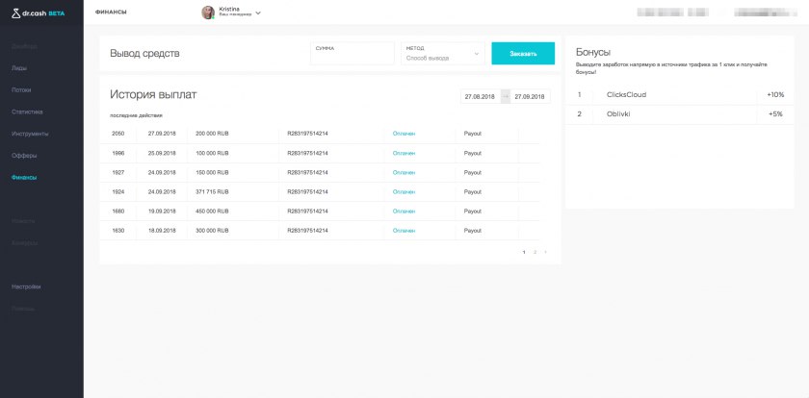
Task: Open Потоки in the sidebar
Action: [x=21, y=89]
